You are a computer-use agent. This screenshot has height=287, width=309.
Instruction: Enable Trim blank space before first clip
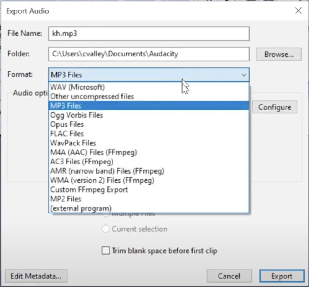pos(106,251)
